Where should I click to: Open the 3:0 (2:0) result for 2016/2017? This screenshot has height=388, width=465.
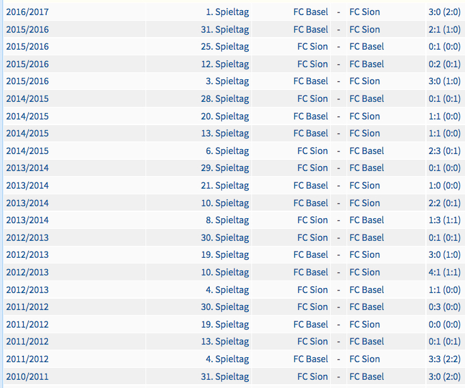pyautogui.click(x=444, y=12)
